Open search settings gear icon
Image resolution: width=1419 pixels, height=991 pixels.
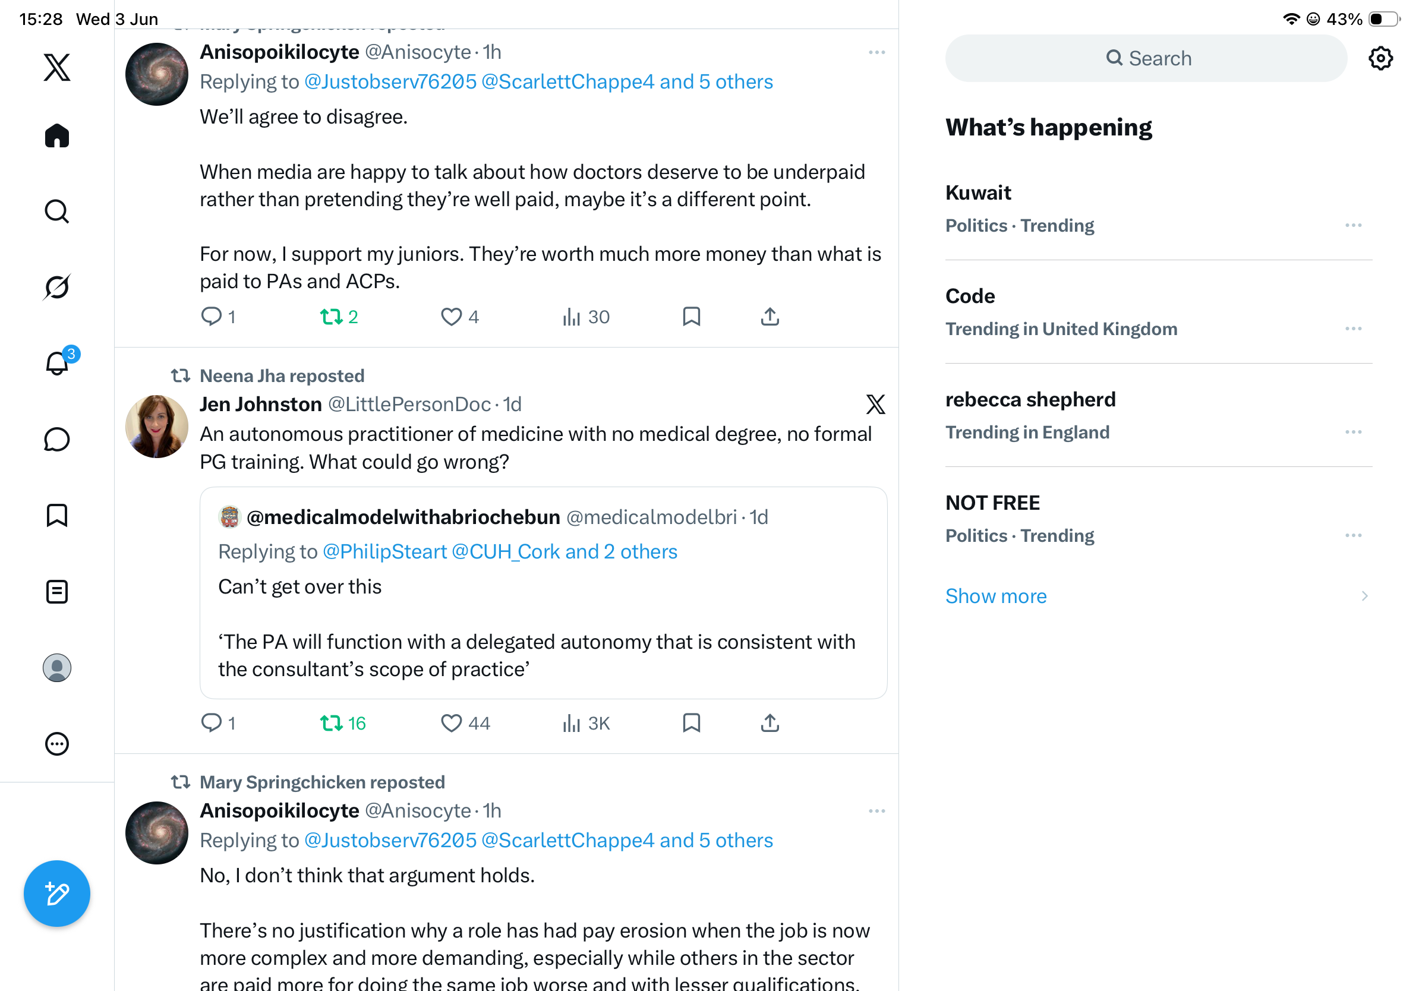tap(1380, 59)
